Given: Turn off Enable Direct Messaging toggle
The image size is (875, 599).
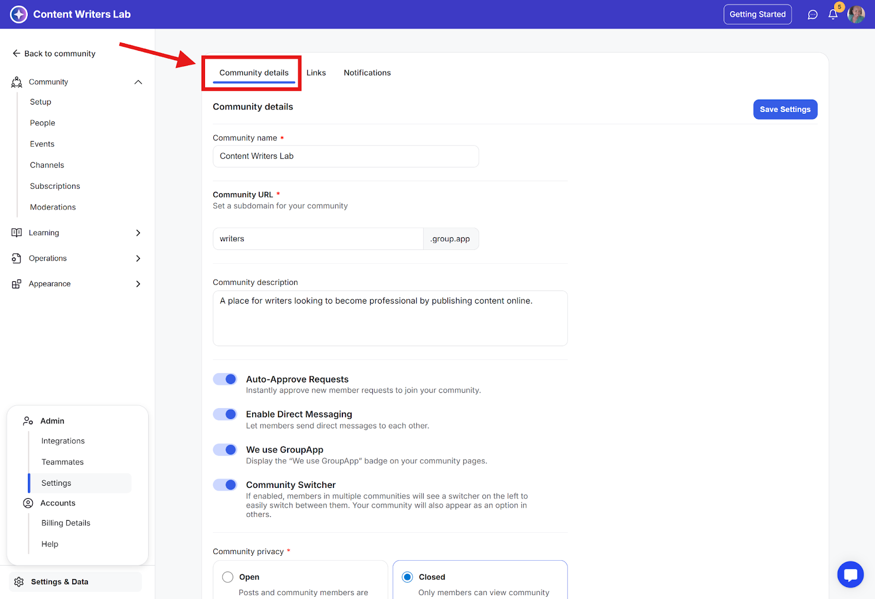Looking at the screenshot, I should click(x=225, y=414).
